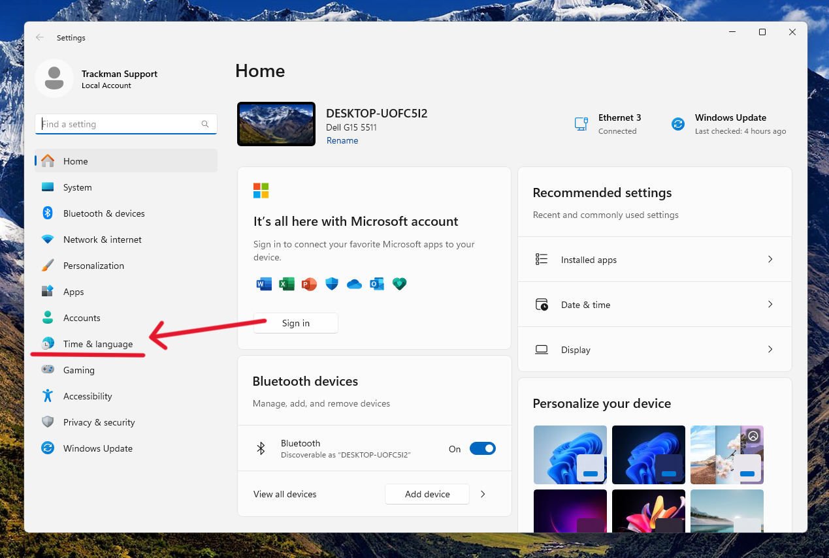The height and width of the screenshot is (558, 829).
Task: Click the Sign in button
Action: (x=296, y=323)
